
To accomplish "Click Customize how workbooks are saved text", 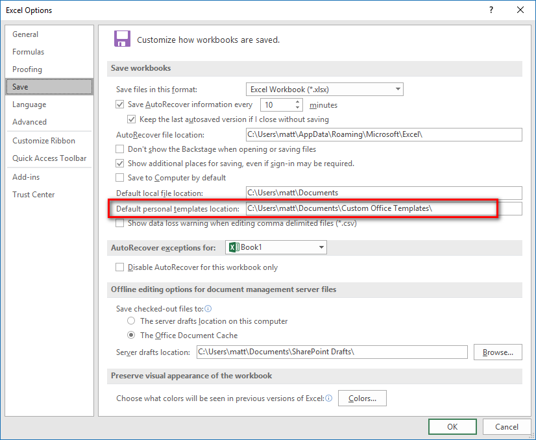I will pos(208,40).
